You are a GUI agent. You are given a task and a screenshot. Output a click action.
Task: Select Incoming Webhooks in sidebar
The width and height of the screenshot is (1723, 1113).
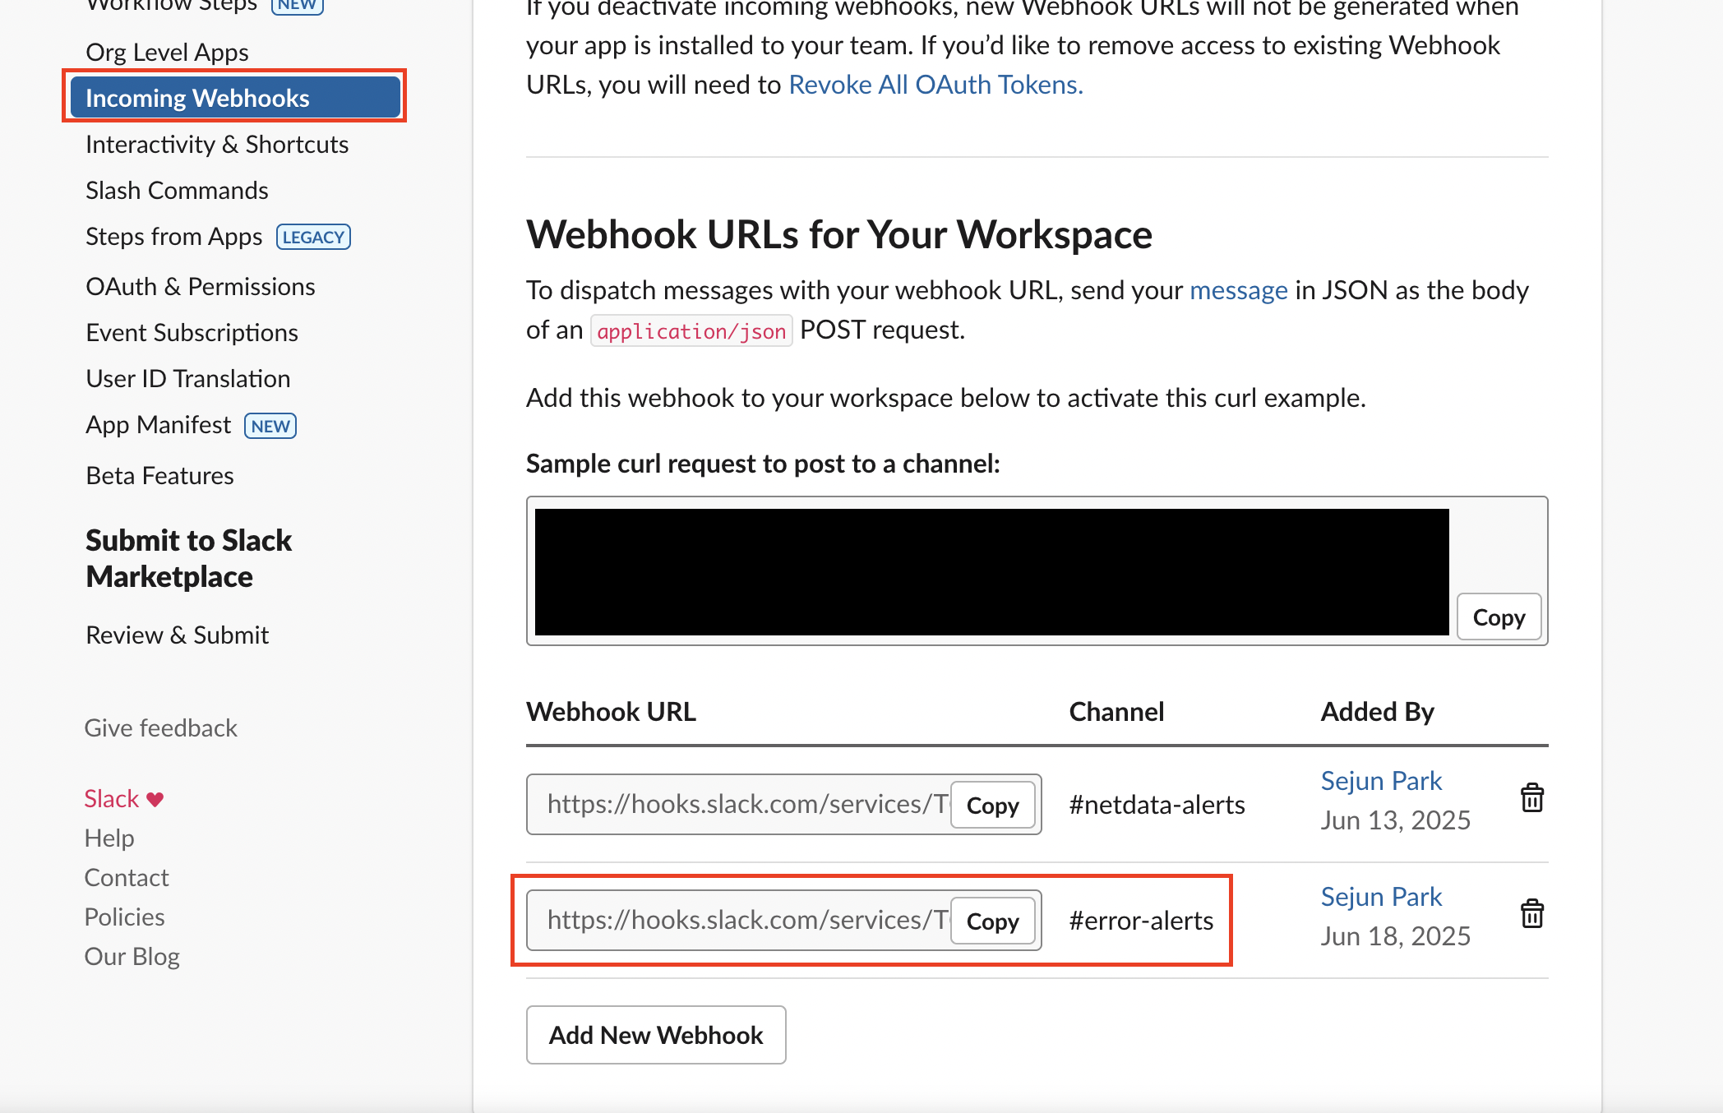[x=235, y=98]
